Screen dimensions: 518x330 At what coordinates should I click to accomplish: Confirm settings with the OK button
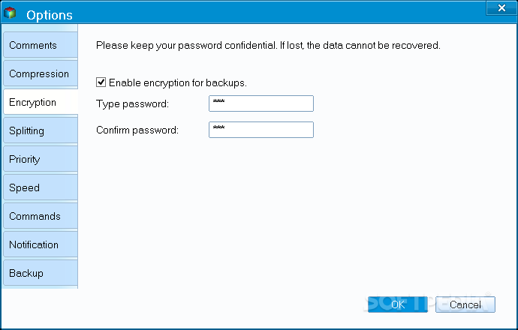pos(398,304)
